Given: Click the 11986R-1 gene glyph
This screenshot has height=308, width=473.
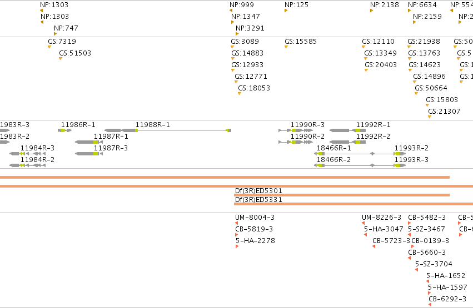Looking at the screenshot, I should (65, 130).
